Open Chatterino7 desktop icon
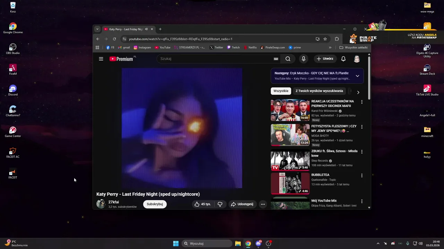This screenshot has height=249, width=444. 13,111
